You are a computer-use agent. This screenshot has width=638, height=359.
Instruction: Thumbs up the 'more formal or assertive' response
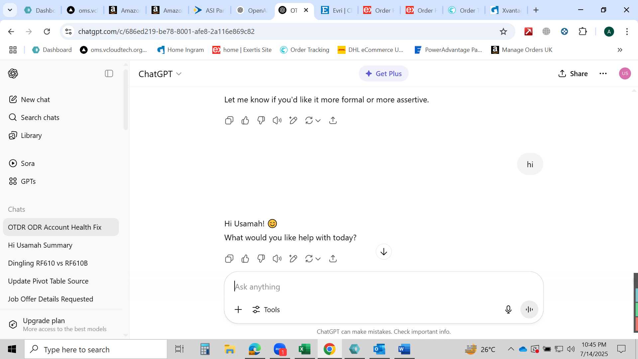[x=245, y=120]
